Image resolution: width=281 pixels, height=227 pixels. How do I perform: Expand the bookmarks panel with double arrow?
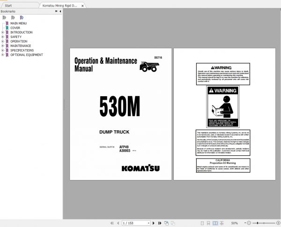(x=56, y=11)
